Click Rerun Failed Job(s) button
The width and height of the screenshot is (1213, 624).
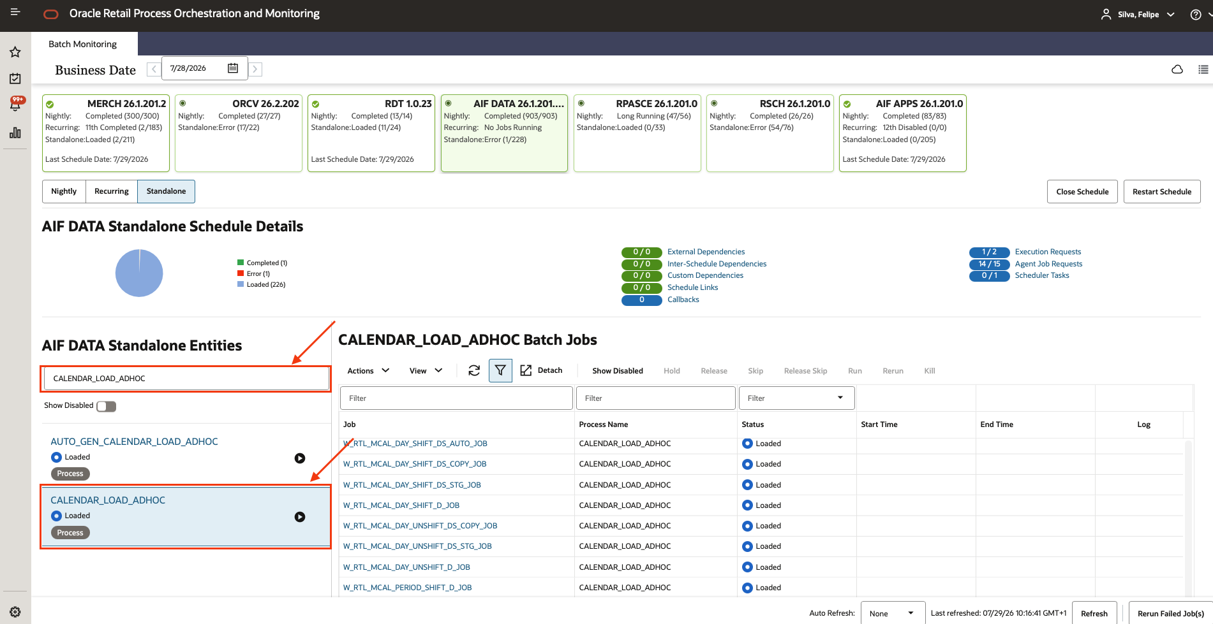pyautogui.click(x=1170, y=613)
